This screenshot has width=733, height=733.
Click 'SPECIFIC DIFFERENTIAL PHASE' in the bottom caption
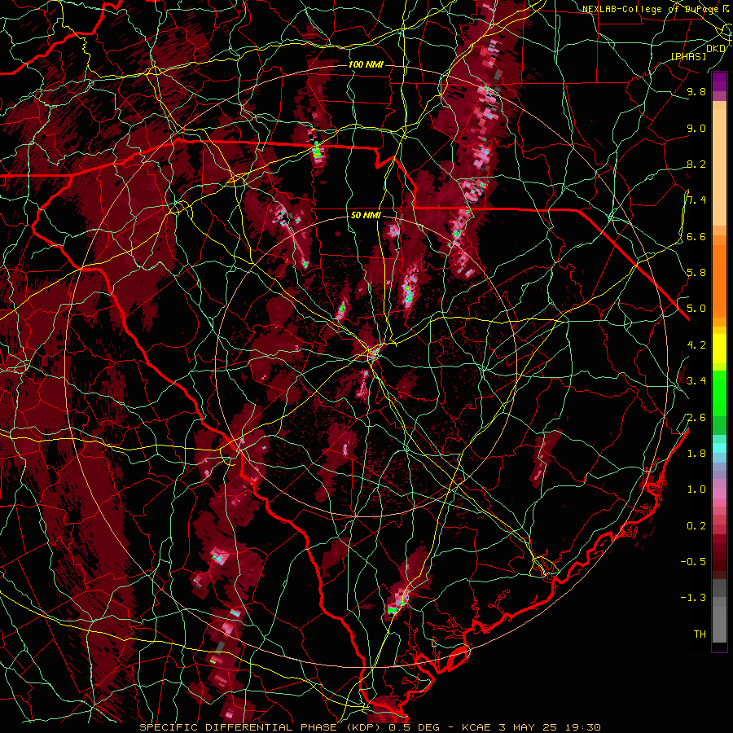[238, 727]
